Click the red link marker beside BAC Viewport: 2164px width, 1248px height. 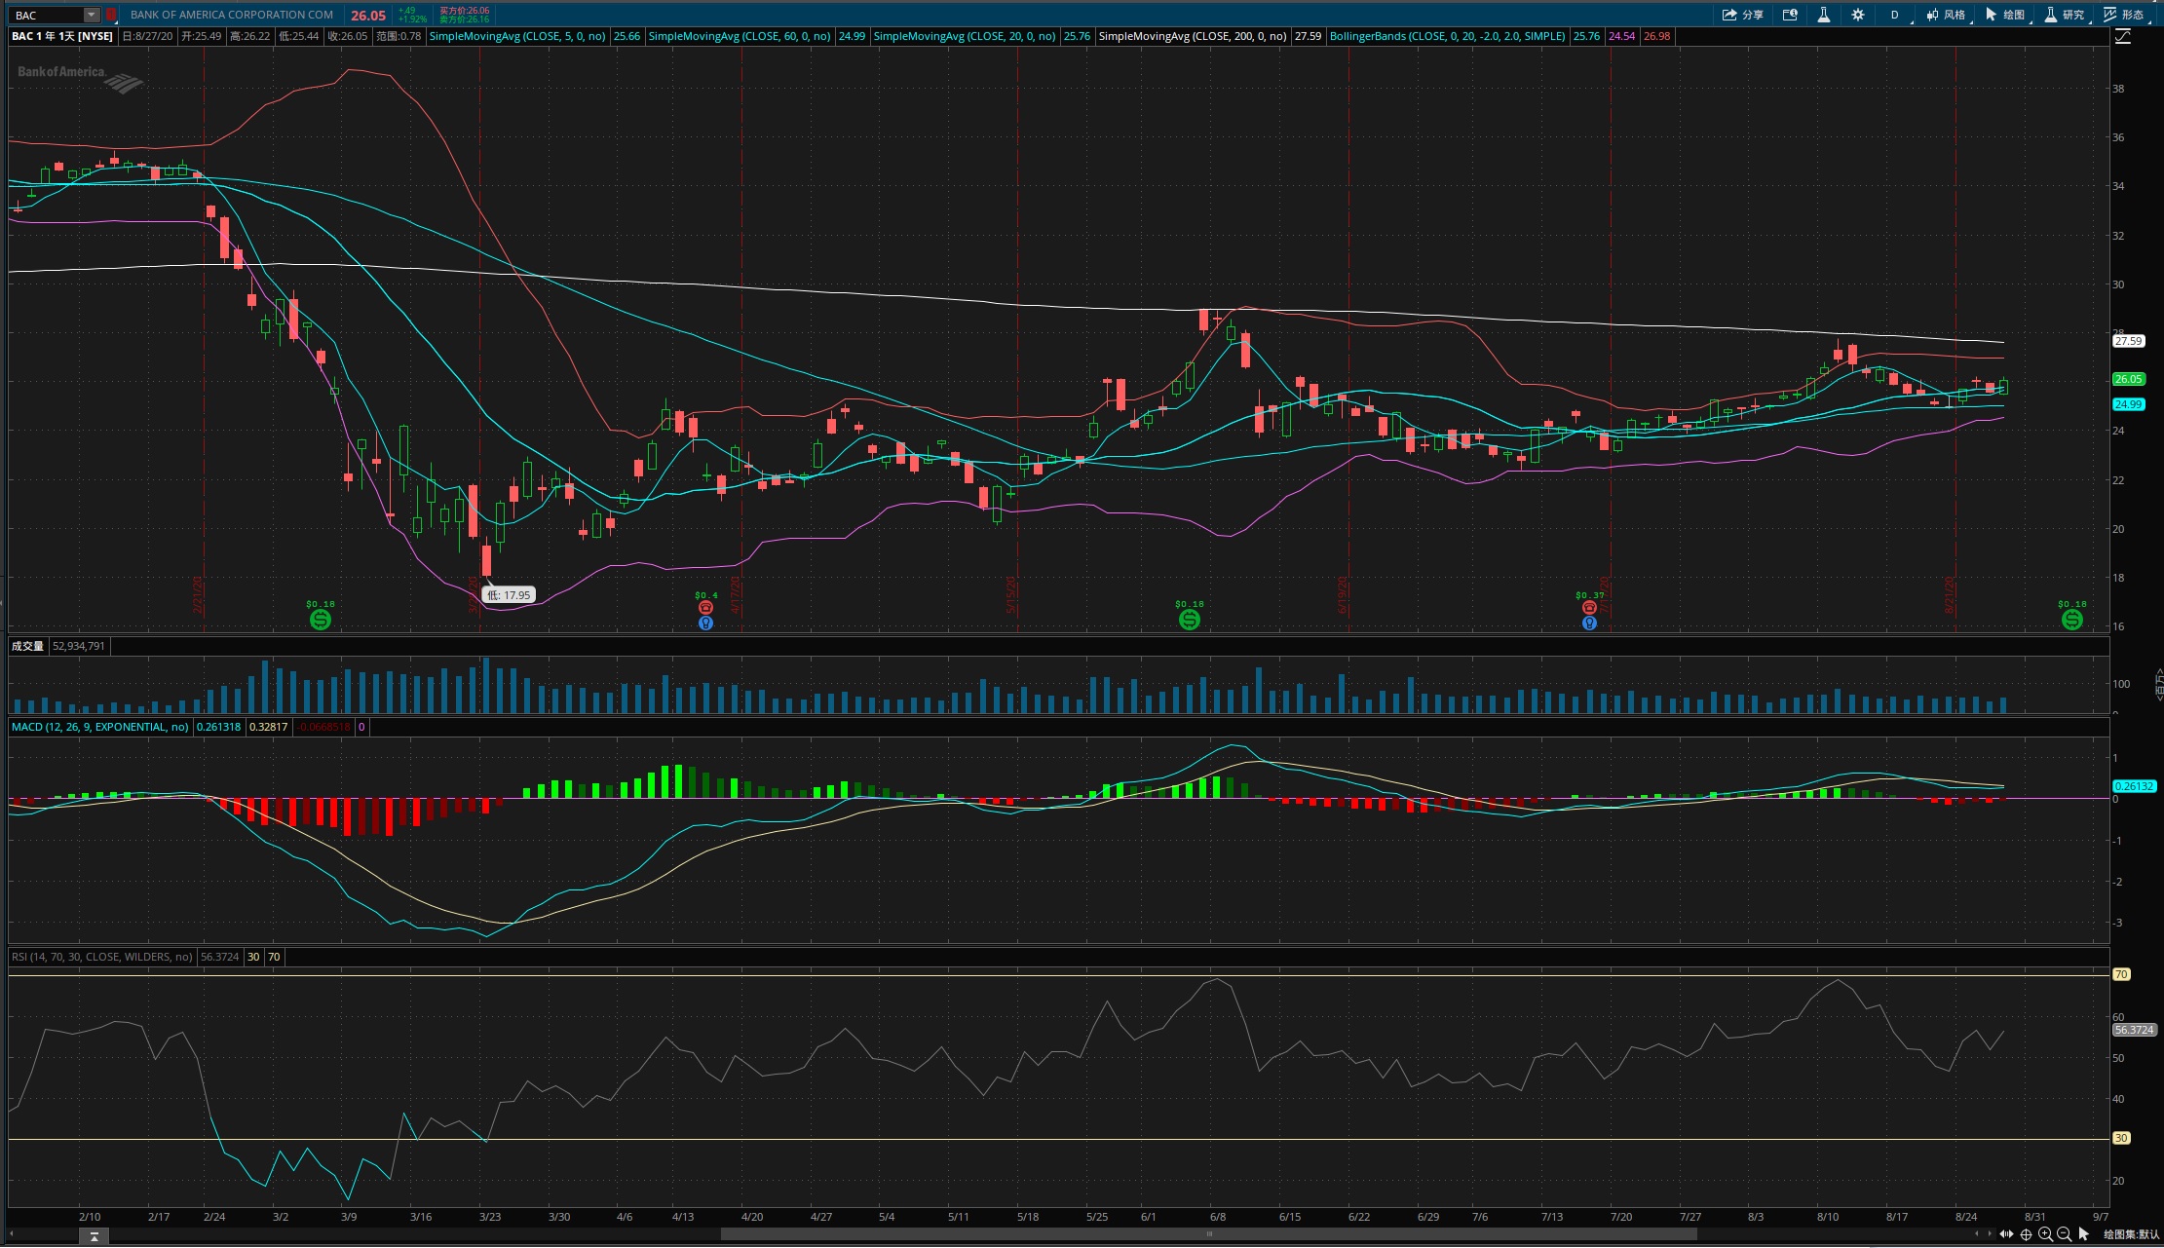(x=111, y=15)
